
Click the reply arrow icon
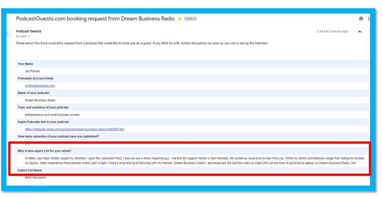[x=360, y=31]
